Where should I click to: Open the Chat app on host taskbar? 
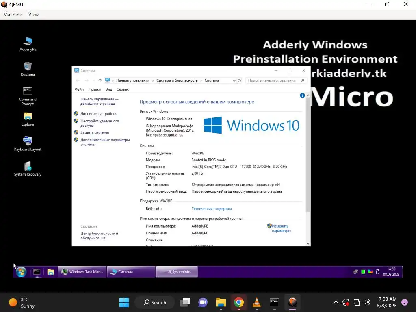pyautogui.click(x=203, y=302)
